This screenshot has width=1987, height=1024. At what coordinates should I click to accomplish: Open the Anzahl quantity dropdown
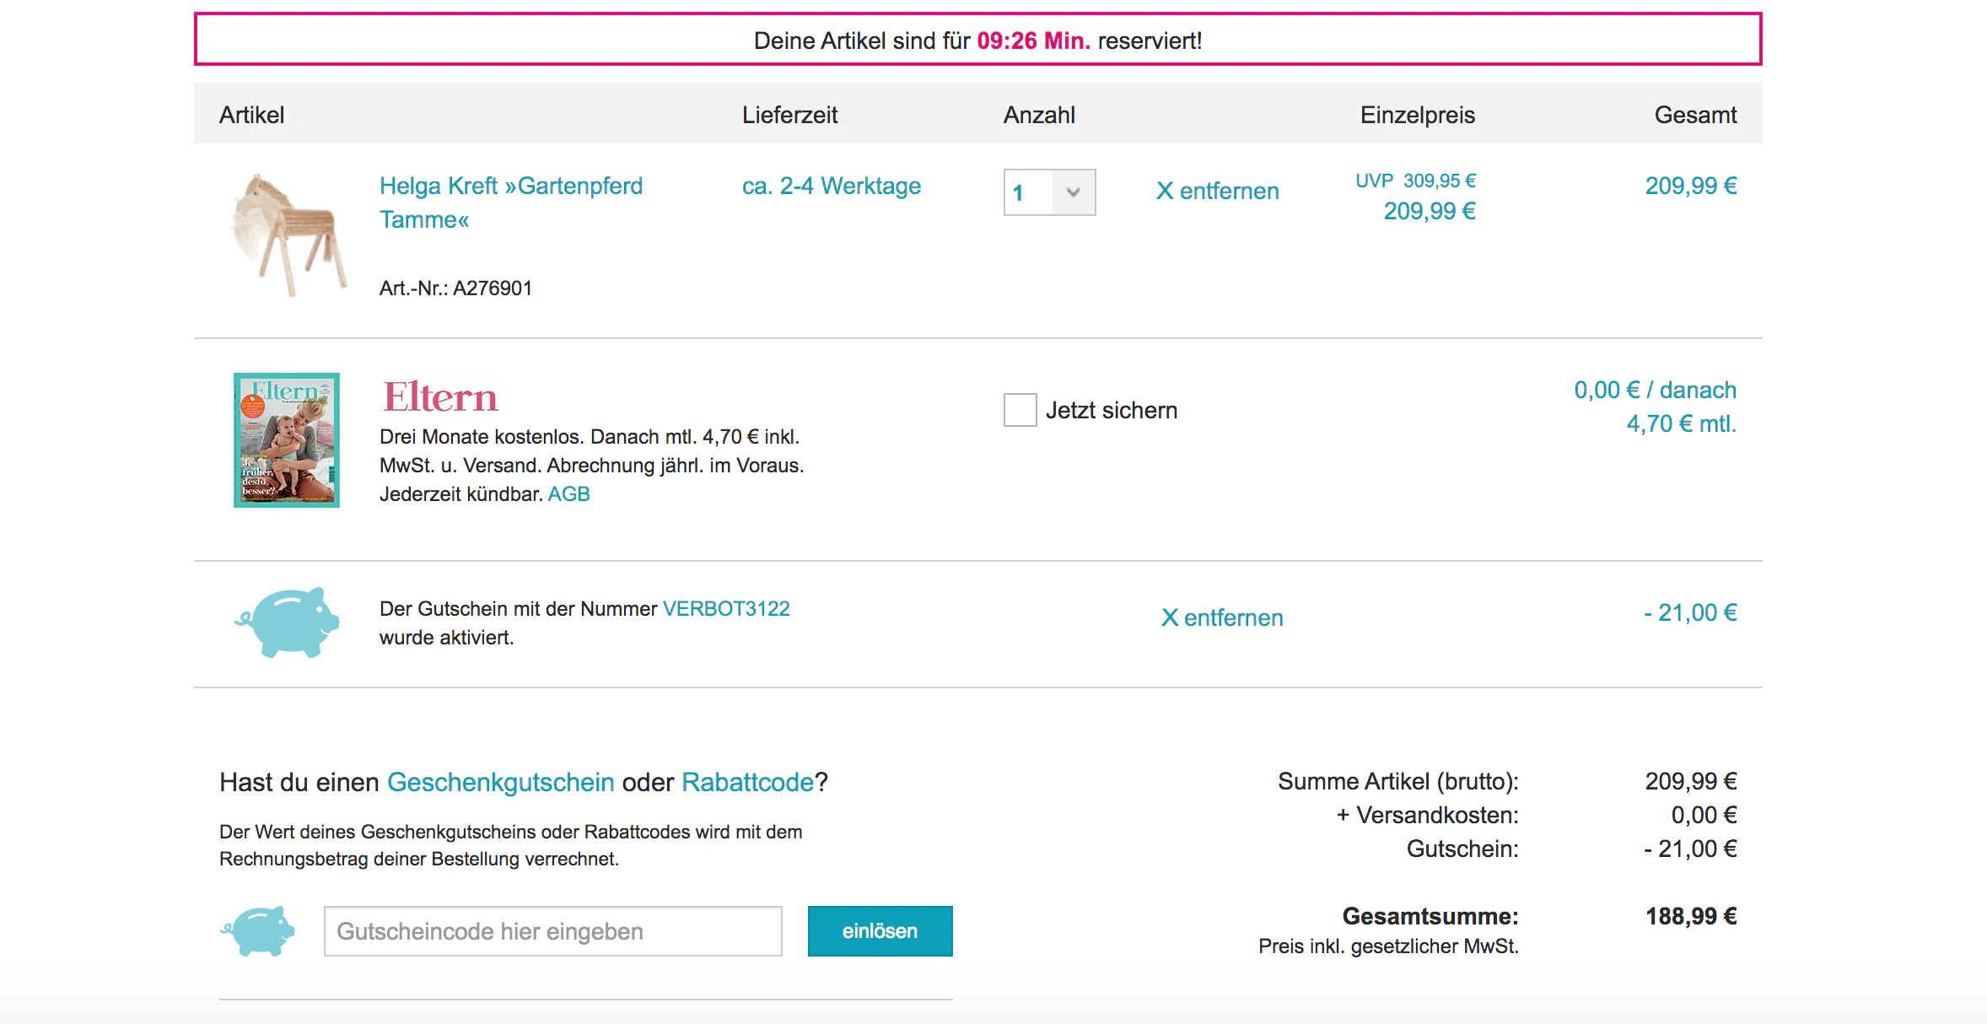point(1049,192)
